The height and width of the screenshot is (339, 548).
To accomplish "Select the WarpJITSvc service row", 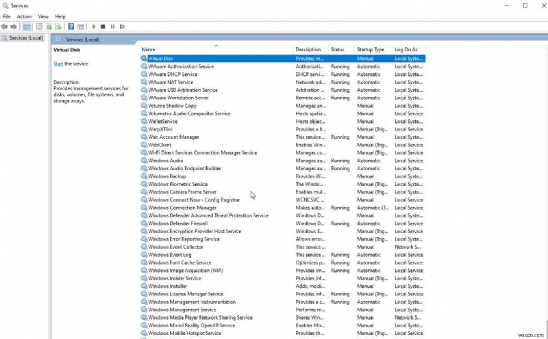I will pos(283,129).
